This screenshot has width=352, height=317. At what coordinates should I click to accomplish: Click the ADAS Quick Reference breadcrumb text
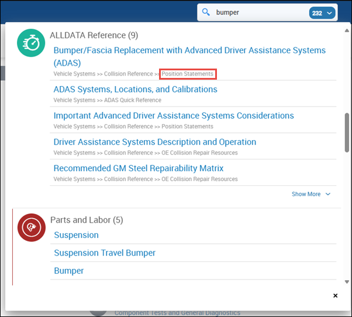(133, 100)
